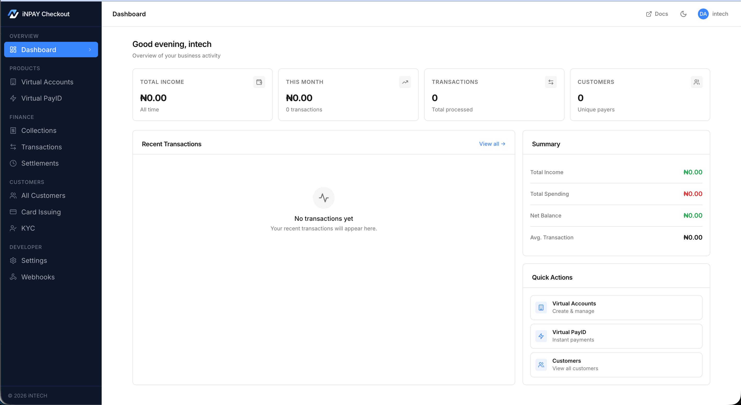Click the trending arrow icon in This Month card

click(x=405, y=82)
